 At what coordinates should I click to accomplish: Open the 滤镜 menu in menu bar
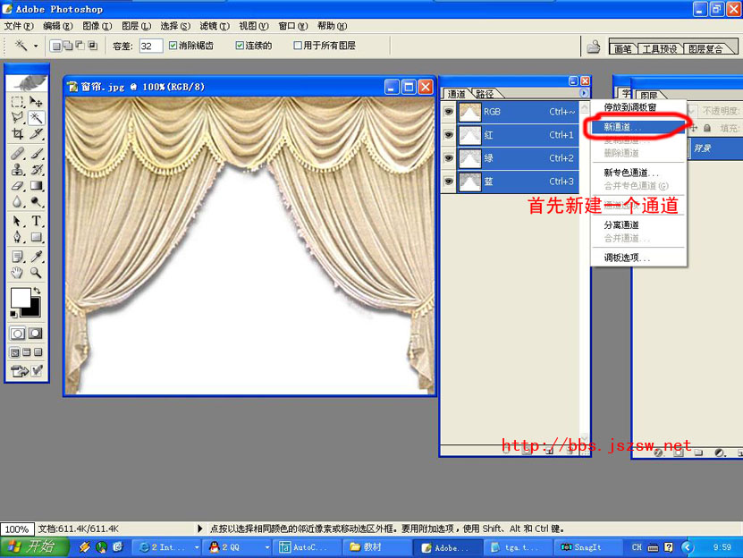point(214,26)
